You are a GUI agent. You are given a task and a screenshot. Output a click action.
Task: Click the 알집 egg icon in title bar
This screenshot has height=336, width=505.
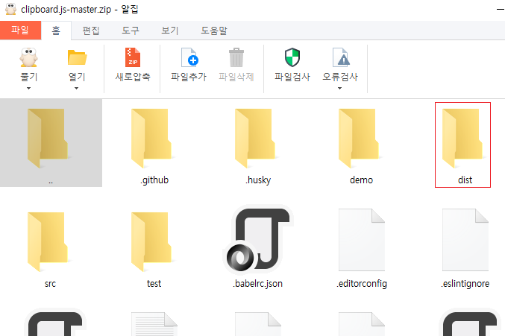(10, 9)
